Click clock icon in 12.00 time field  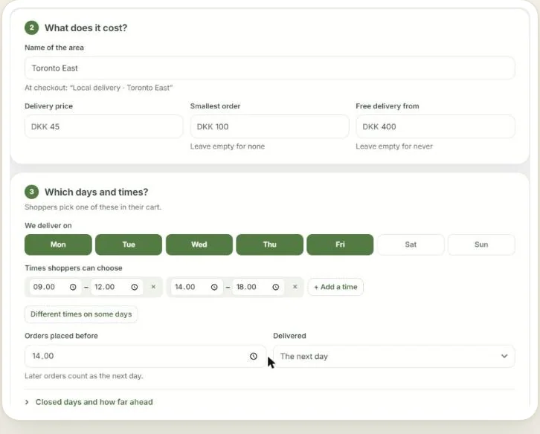pos(135,287)
